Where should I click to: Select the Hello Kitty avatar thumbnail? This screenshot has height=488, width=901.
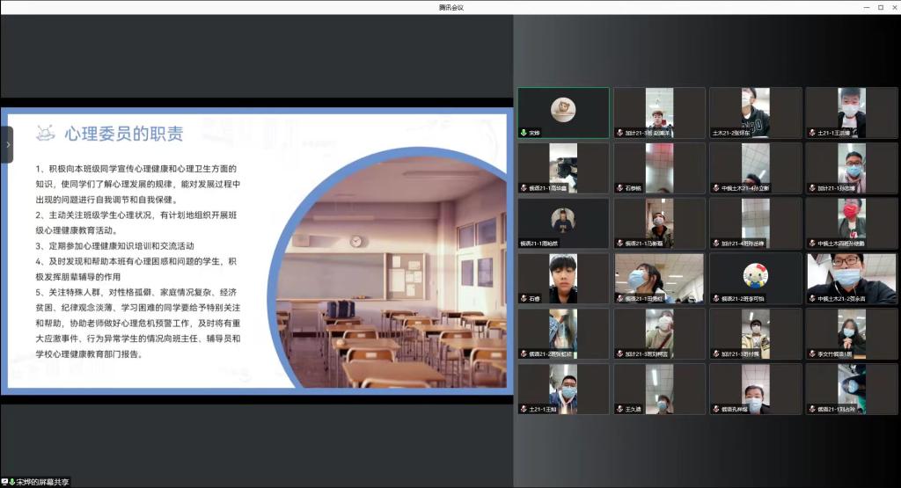[x=755, y=274]
